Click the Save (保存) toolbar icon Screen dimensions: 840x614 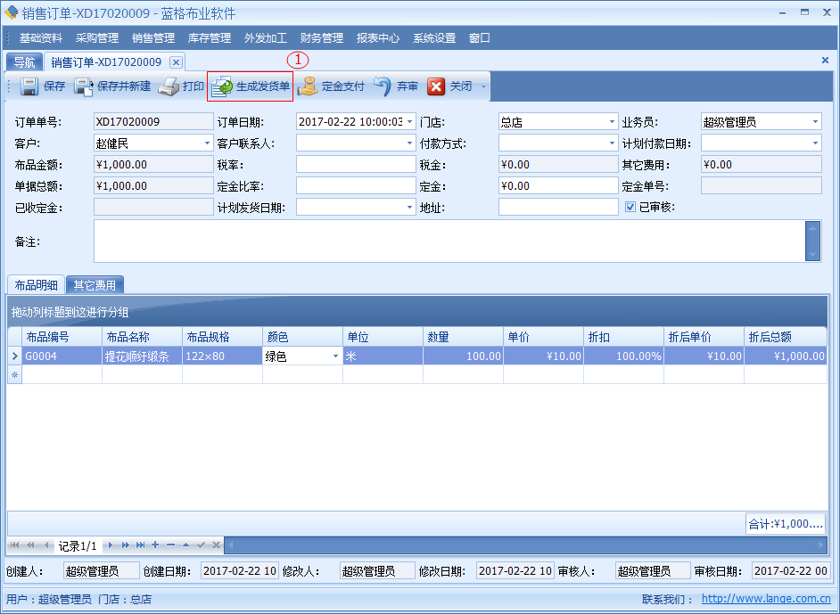pos(29,86)
